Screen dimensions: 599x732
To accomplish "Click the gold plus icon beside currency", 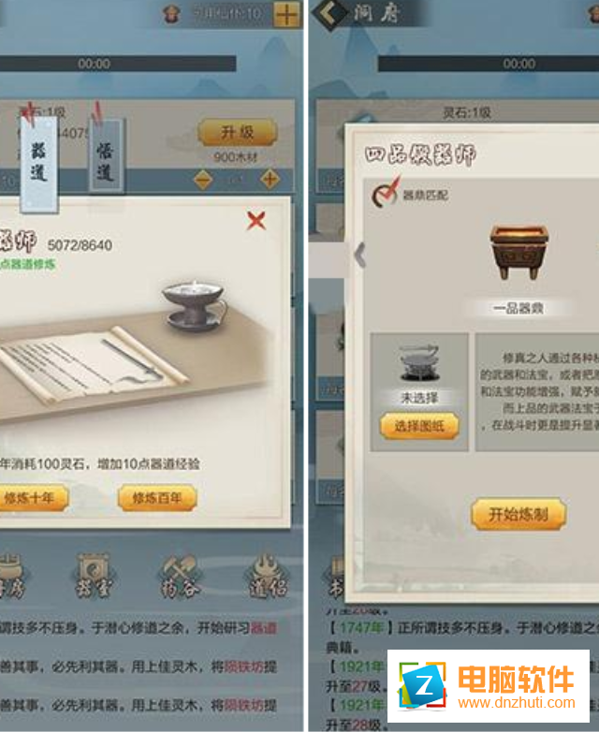I will coord(286,14).
